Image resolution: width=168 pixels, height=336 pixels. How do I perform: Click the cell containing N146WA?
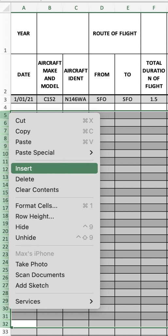[76, 99]
